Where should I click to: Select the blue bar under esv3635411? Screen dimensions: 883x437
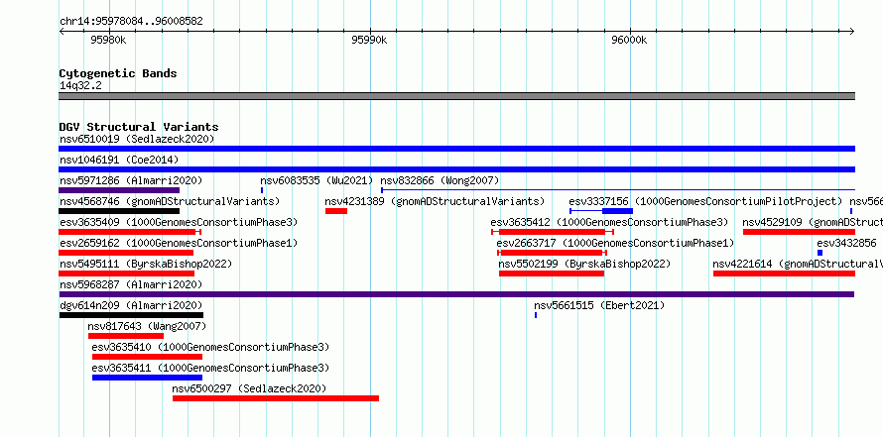click(x=147, y=378)
